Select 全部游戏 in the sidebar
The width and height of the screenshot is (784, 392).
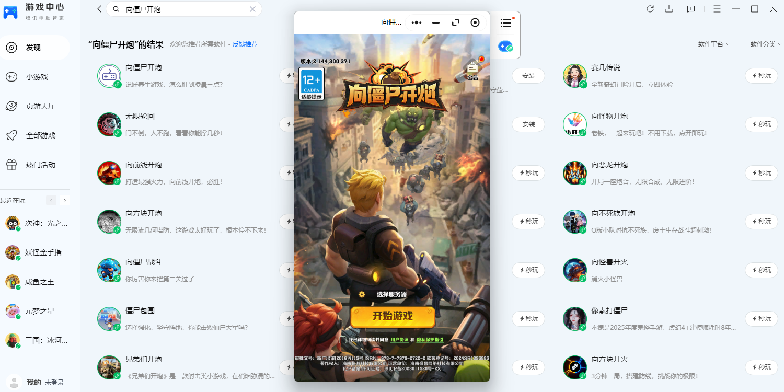pos(35,135)
